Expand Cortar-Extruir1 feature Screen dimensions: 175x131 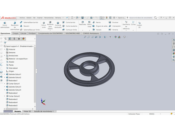click(x=4, y=84)
